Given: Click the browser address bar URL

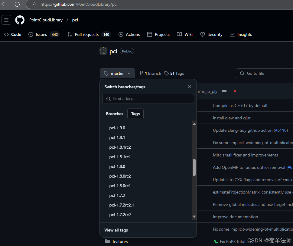Looking at the screenshot, I should [x=79, y=4].
